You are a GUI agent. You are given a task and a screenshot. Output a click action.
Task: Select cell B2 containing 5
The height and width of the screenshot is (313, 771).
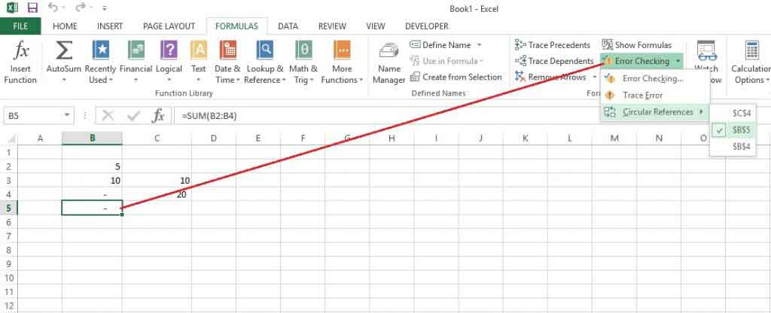[92, 166]
